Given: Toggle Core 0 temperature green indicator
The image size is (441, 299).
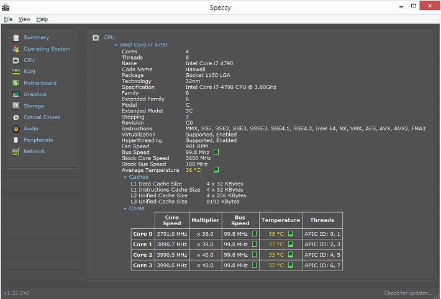Looking at the screenshot, I should [x=291, y=234].
